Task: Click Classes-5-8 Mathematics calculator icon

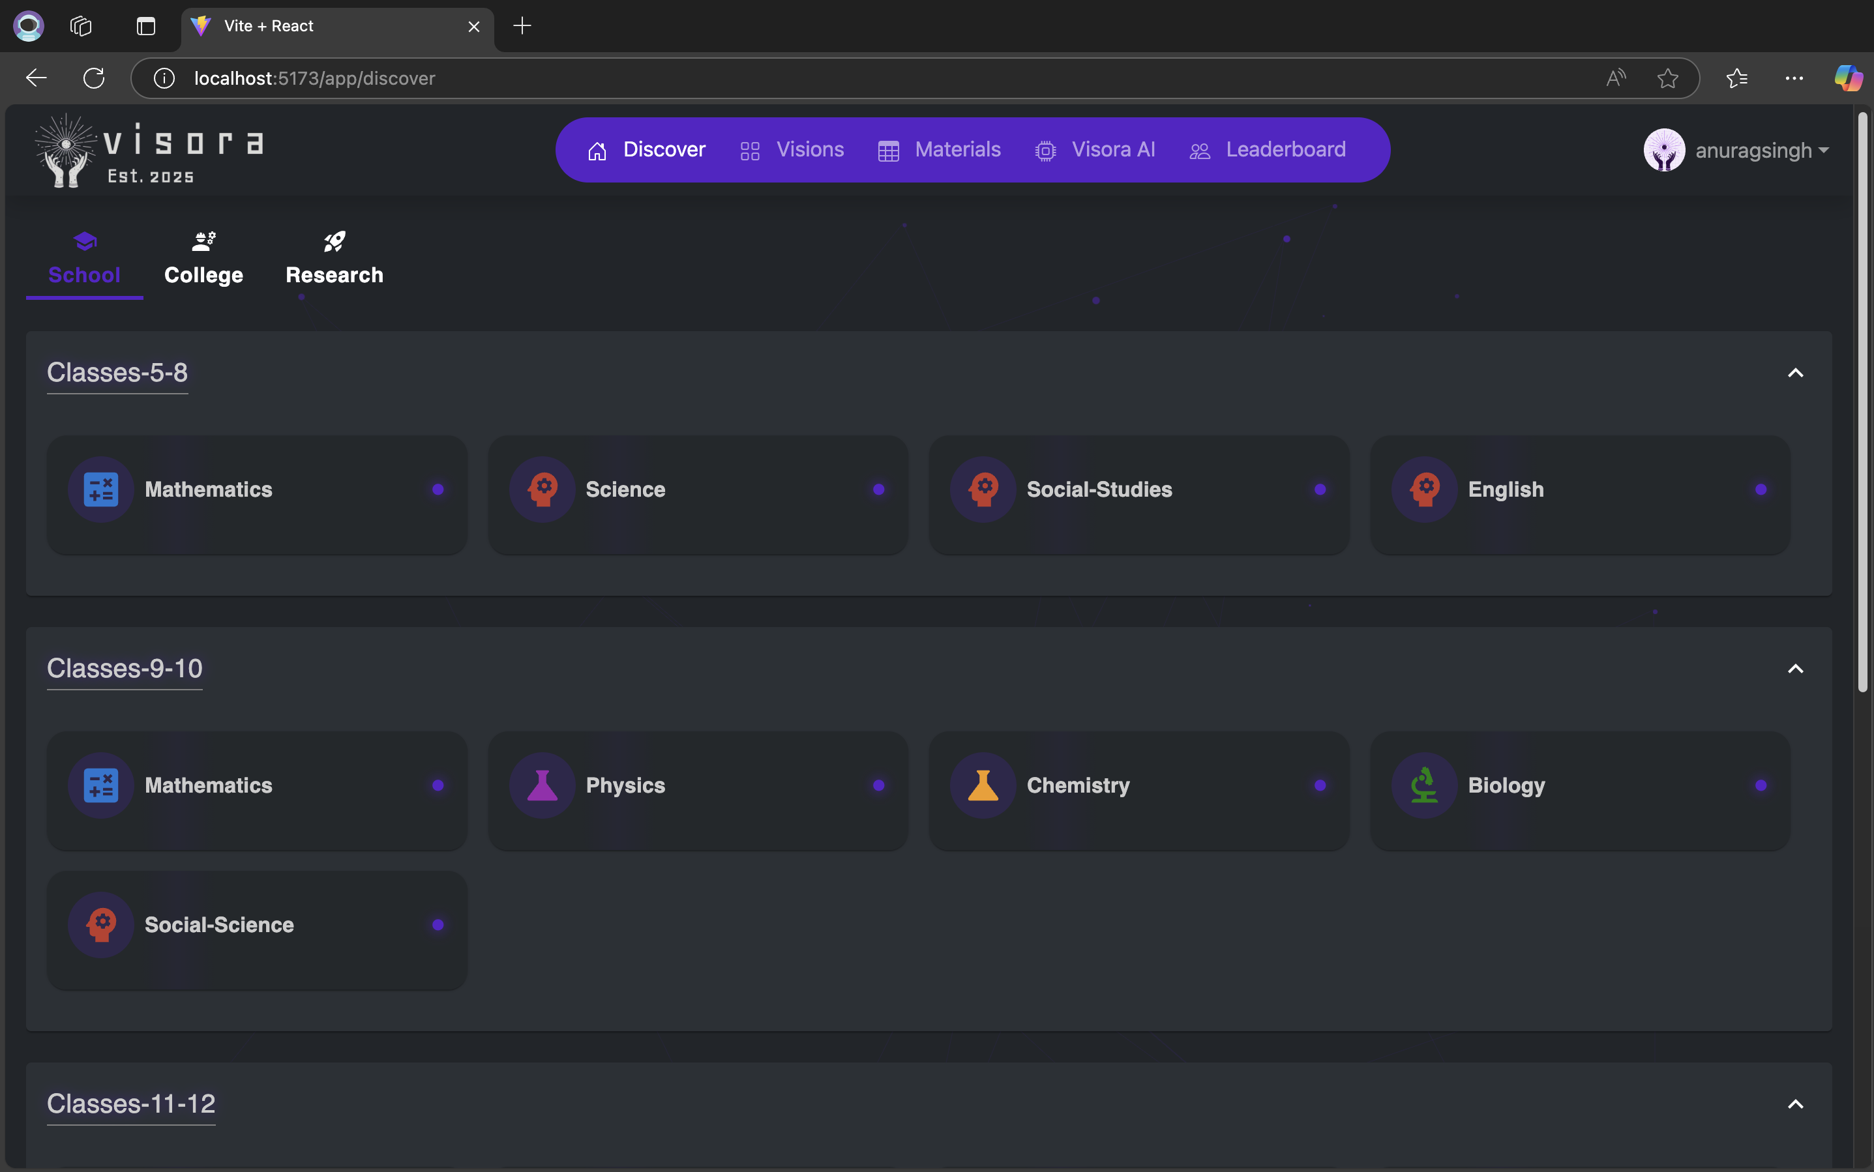Action: pyautogui.click(x=101, y=489)
